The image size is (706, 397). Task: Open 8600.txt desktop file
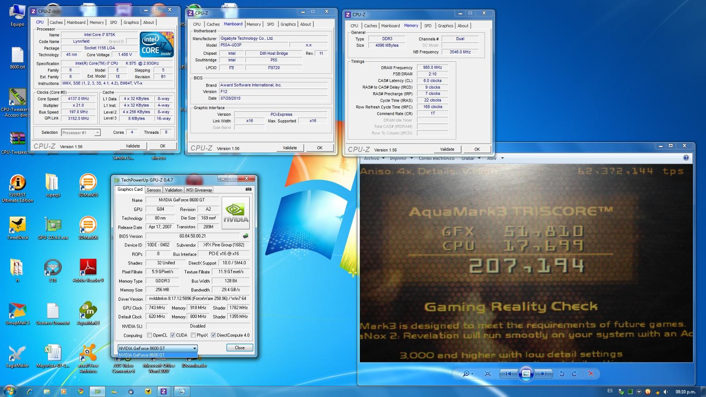(18, 58)
